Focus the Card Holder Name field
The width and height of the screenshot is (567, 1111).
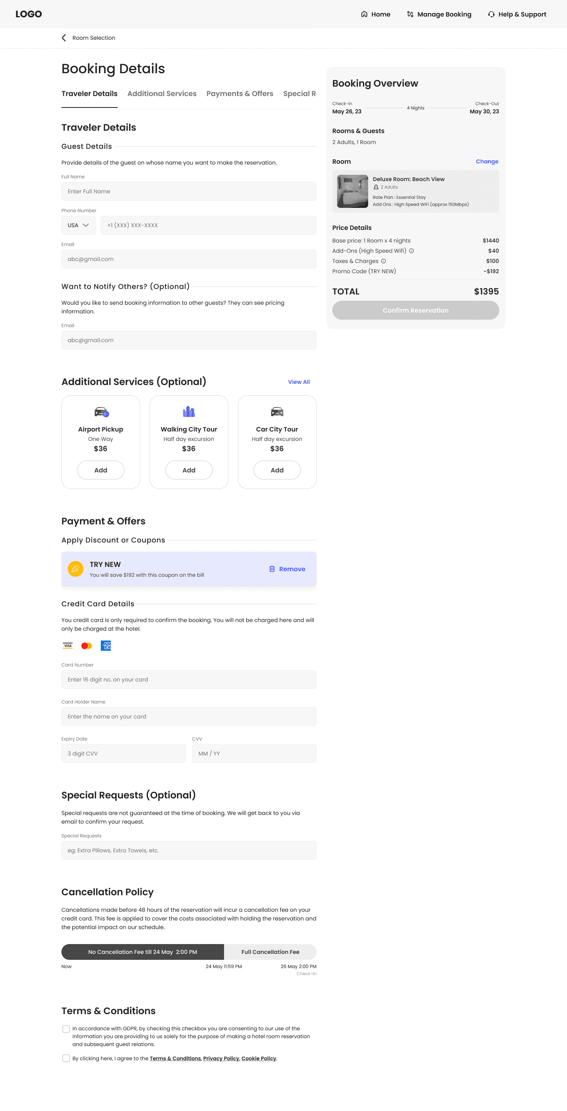(x=189, y=717)
